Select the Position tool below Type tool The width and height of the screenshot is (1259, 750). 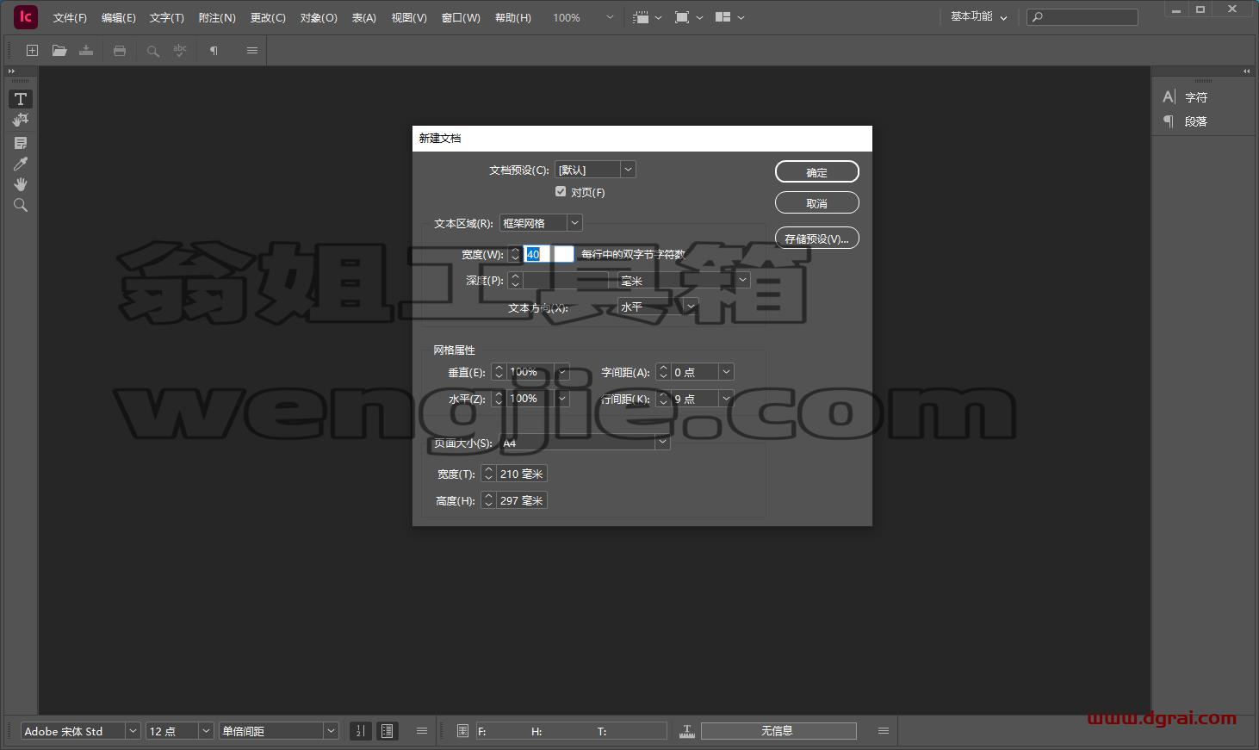pos(21,120)
